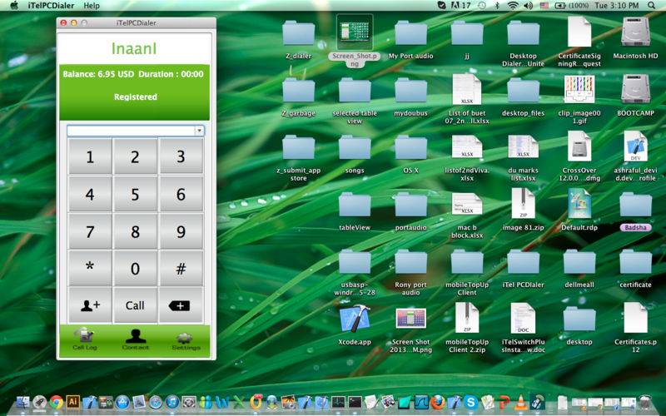Open Spotlight search in menu bar
The image size is (666, 416).
pos(652,6)
